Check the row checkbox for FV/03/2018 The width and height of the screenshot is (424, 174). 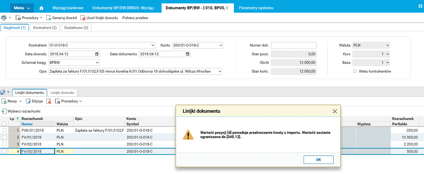pos(4,151)
